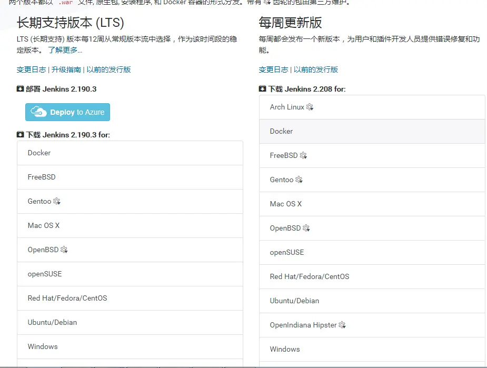Select openSUSE in the LTS download list
487x368 pixels.
coord(130,274)
